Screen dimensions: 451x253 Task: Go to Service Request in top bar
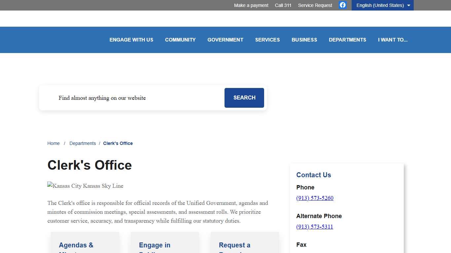(315, 5)
